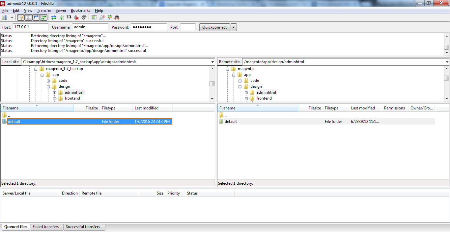Toggle synchronized browsing

pyautogui.click(x=109, y=17)
